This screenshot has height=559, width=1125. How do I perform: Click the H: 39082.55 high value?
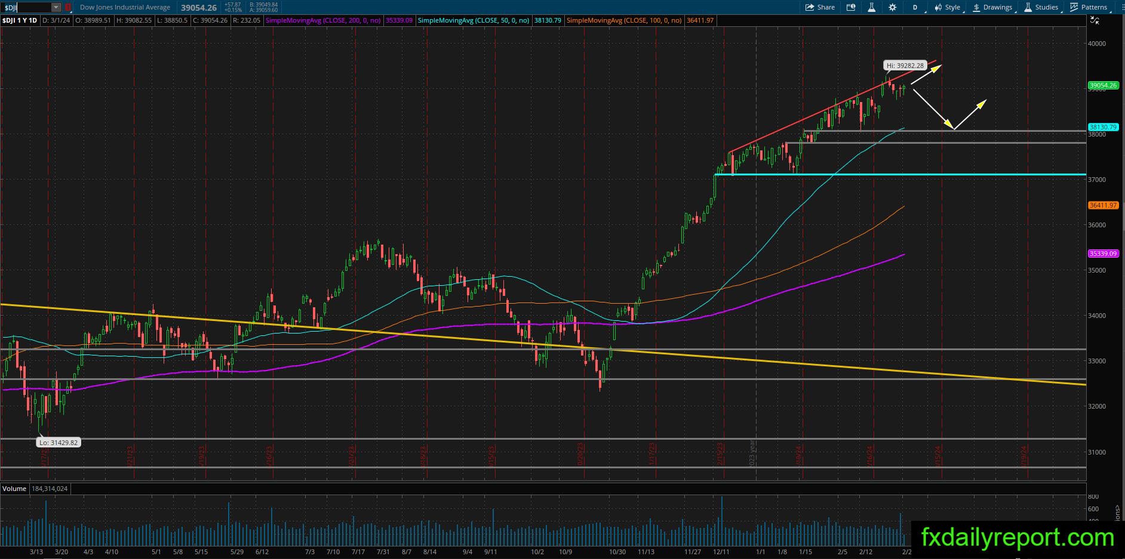pyautogui.click(x=134, y=20)
